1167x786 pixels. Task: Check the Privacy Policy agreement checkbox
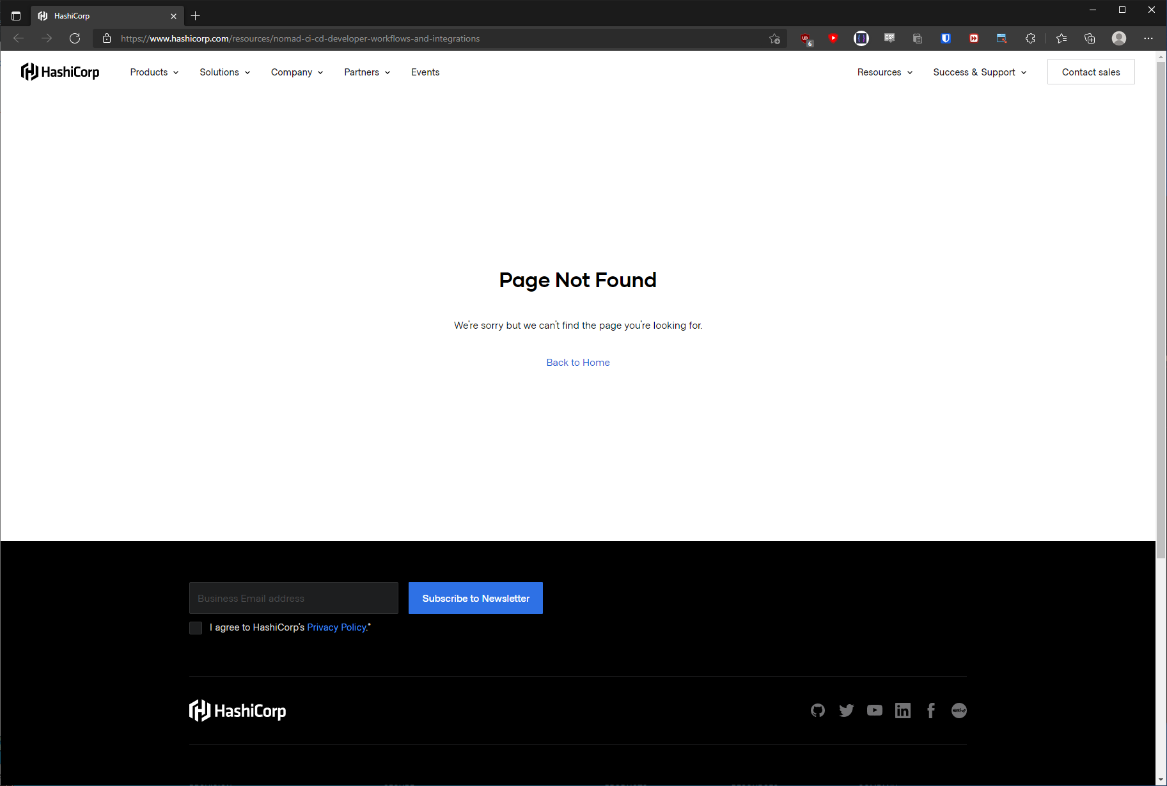[196, 627]
